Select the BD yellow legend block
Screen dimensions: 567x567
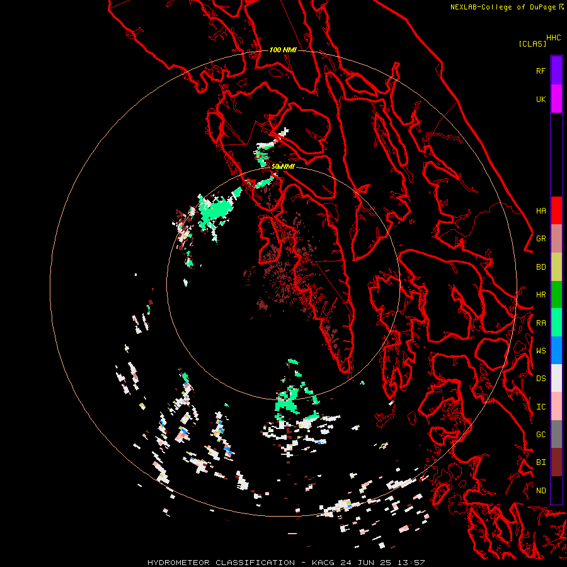556,267
